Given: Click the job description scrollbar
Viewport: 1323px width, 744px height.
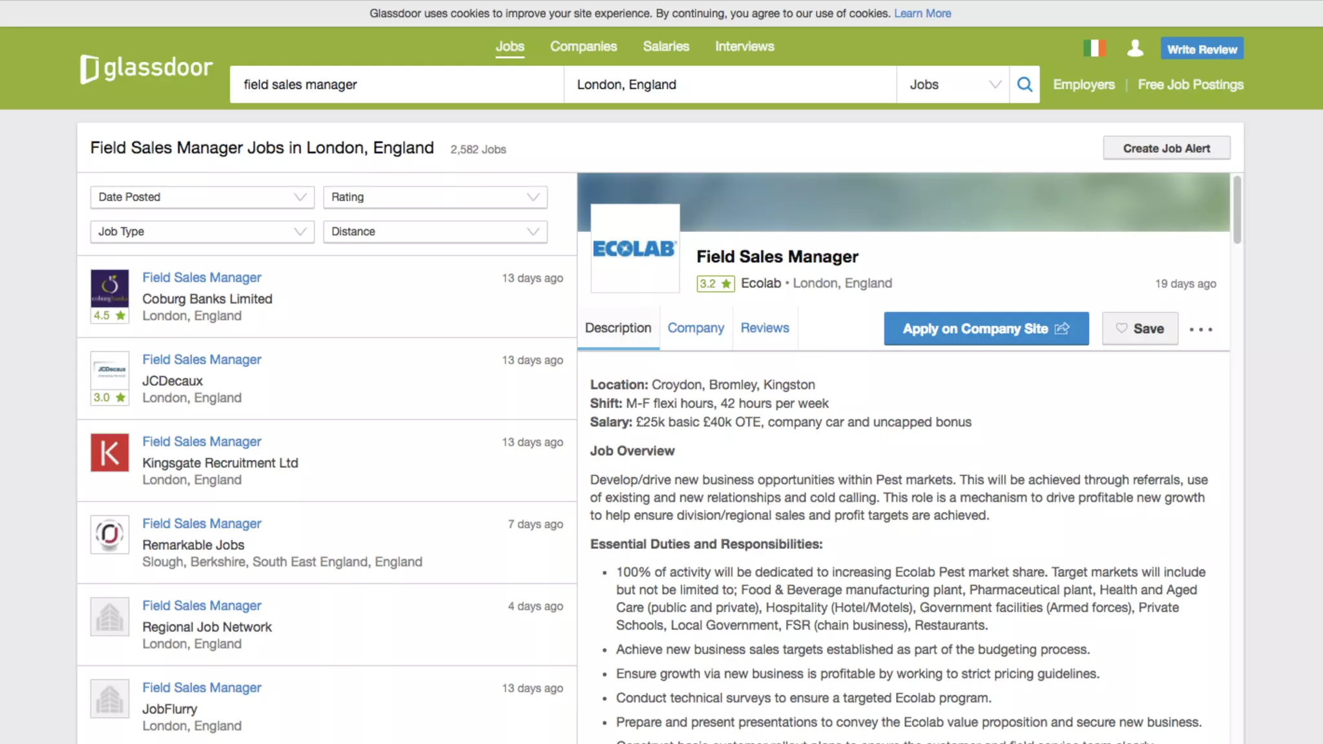Looking at the screenshot, I should [1236, 209].
